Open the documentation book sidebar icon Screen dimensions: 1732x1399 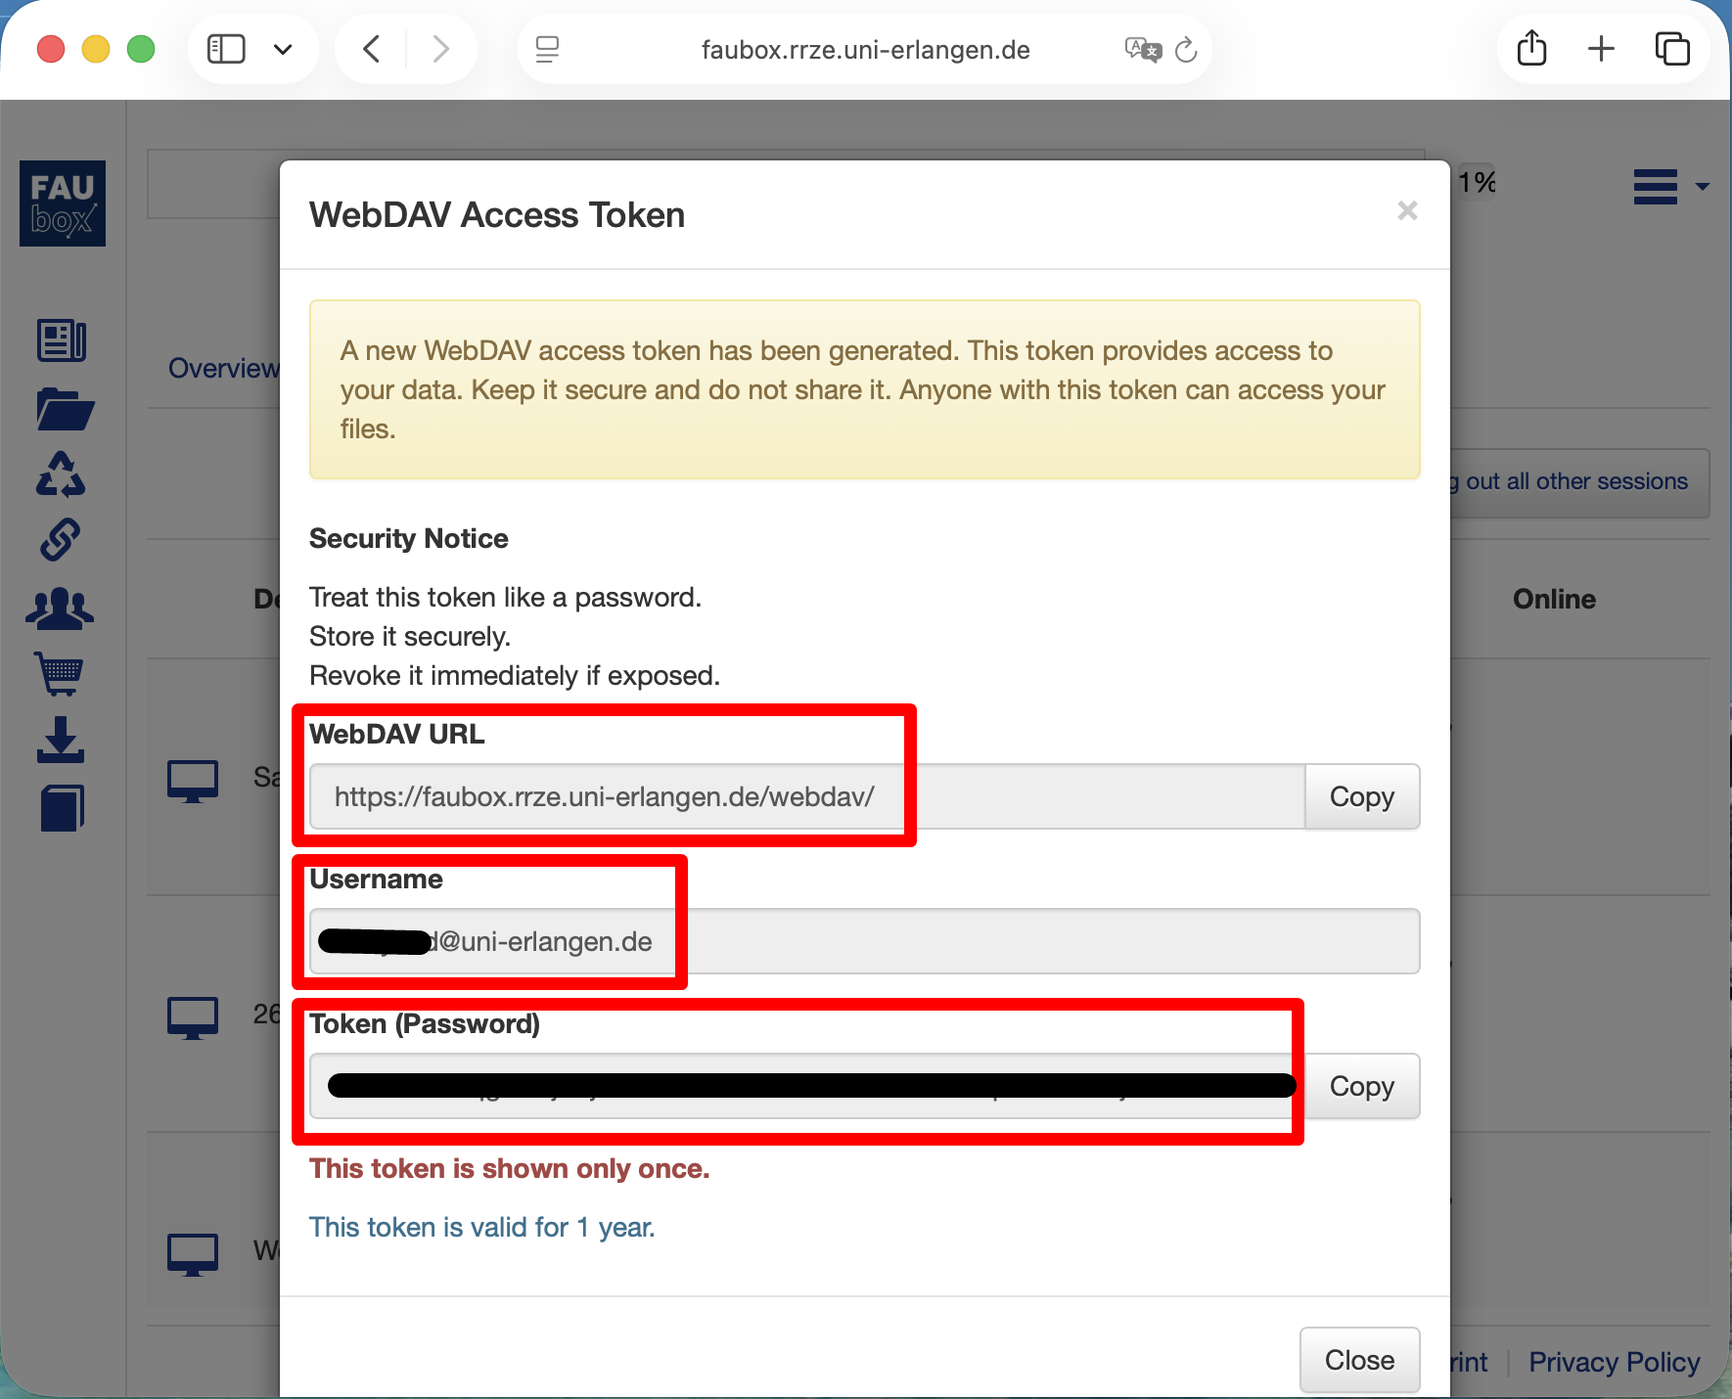[62, 808]
